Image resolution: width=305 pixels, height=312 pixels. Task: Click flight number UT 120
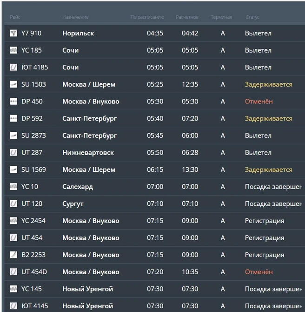click(32, 203)
